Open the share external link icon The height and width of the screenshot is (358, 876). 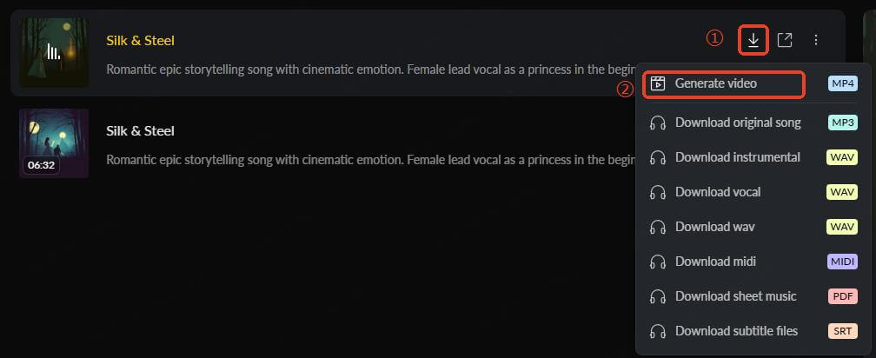point(785,40)
